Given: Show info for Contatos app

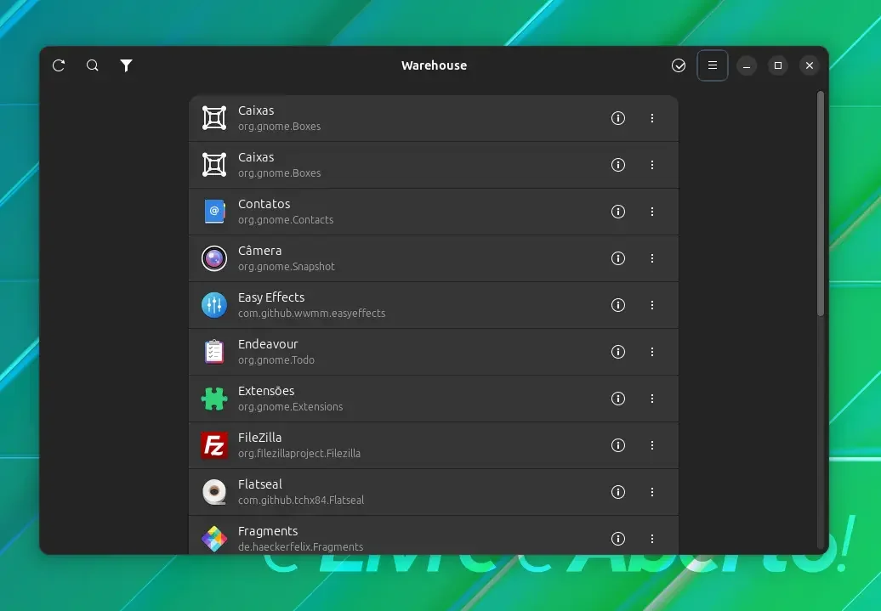Looking at the screenshot, I should click(618, 212).
